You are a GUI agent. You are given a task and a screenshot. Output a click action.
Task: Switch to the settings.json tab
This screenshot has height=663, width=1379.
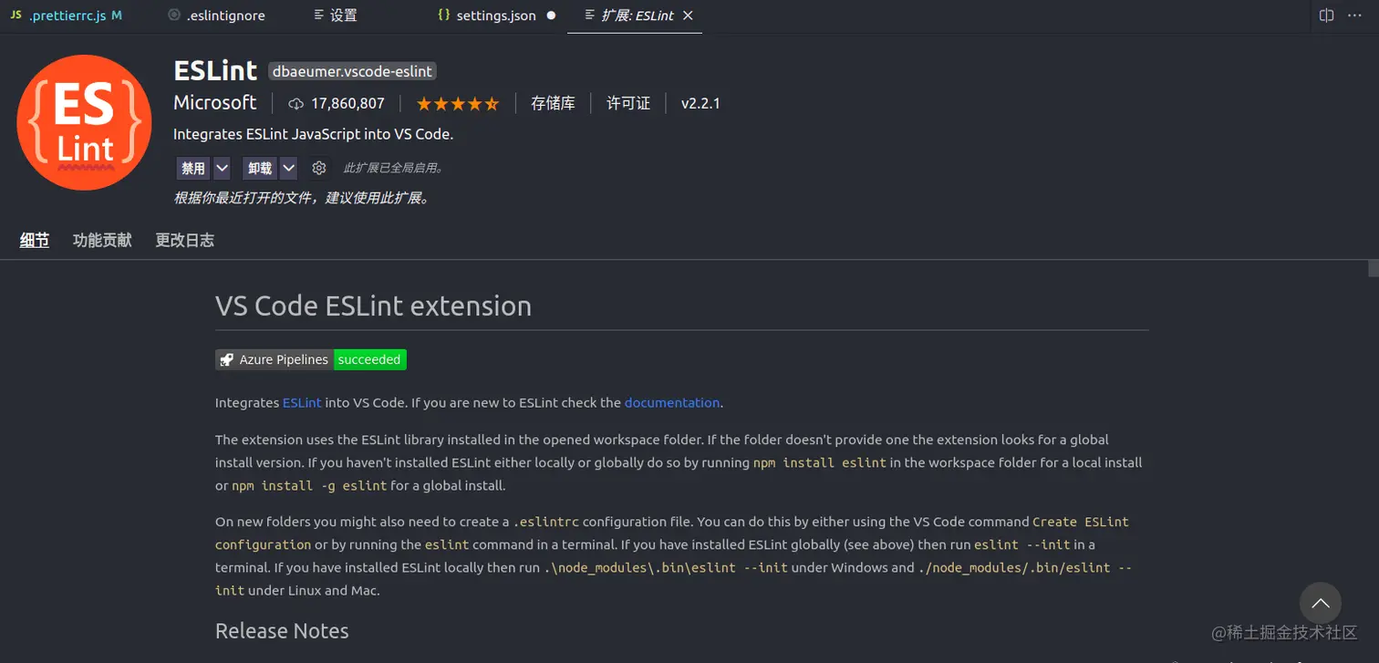point(496,16)
